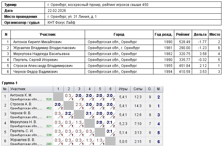The image size is (223, 147).
Task: Select the Игры column header in group table
Action: 123,89
